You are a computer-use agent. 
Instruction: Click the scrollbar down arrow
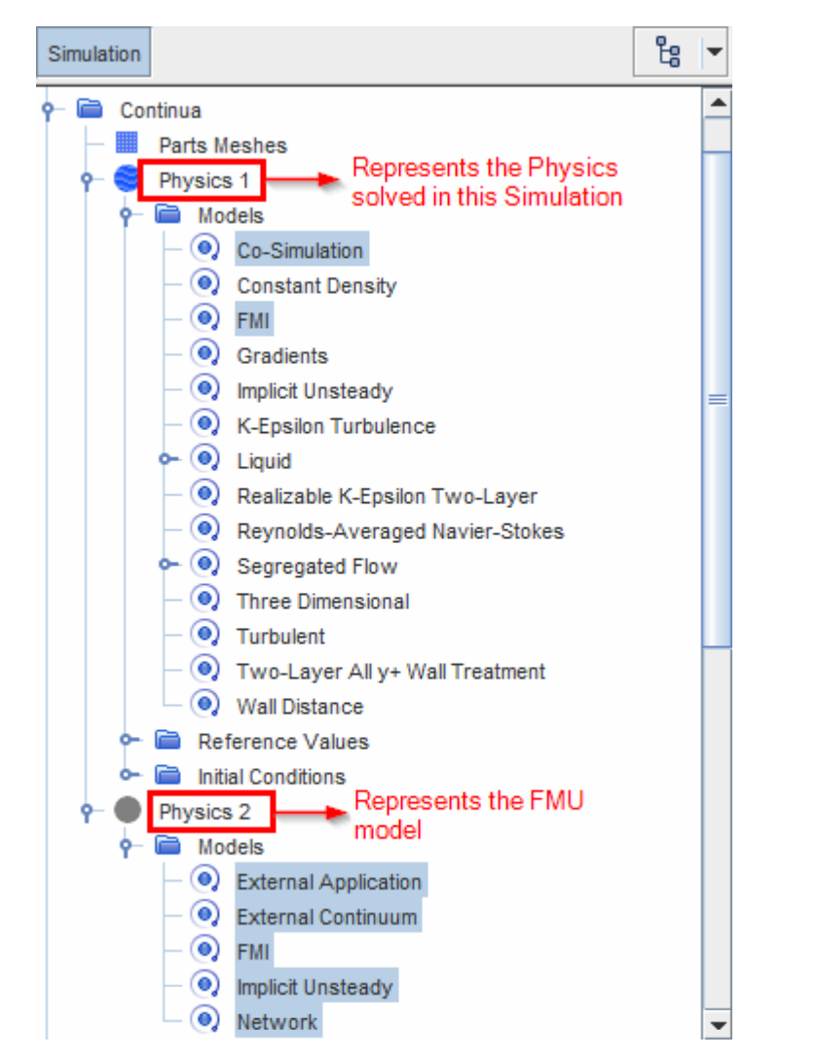[x=718, y=1025]
